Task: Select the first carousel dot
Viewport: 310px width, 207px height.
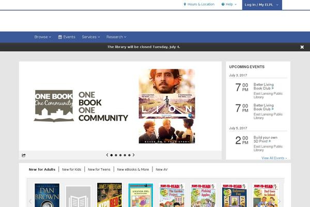Action: click(112, 155)
